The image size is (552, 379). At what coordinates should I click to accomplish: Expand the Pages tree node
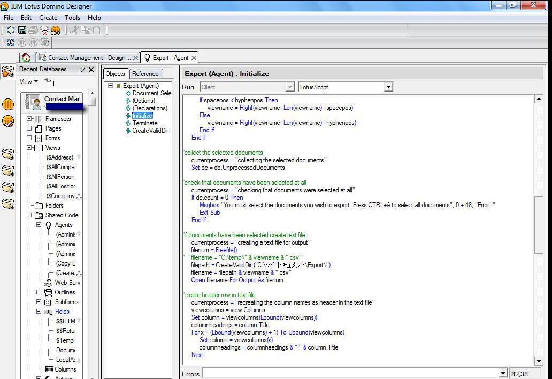29,128
